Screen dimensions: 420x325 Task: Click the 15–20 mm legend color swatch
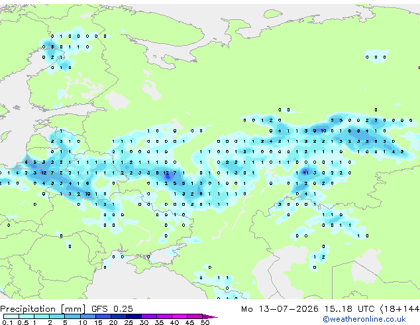[103, 316]
